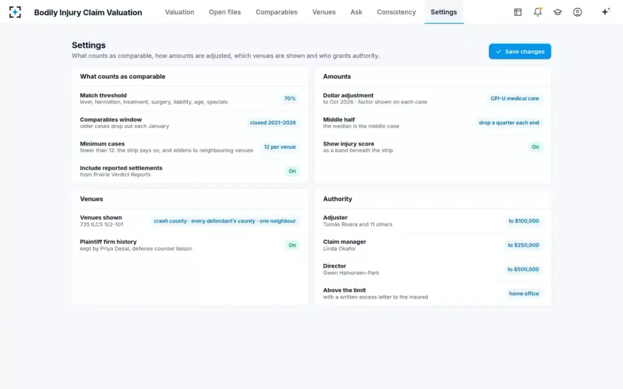Open the sparkle assistant icon

coord(605,12)
